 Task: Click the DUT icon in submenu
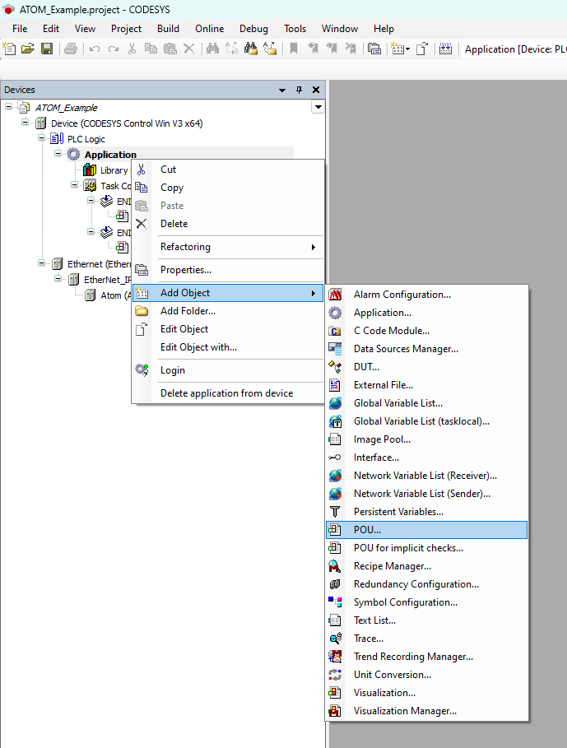pyautogui.click(x=335, y=367)
